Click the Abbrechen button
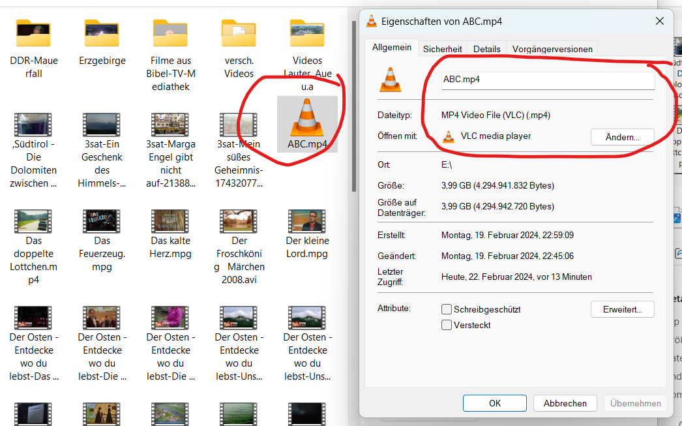The width and height of the screenshot is (682, 426). tap(565, 403)
